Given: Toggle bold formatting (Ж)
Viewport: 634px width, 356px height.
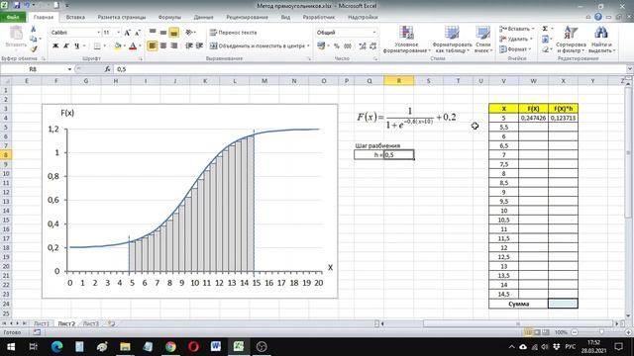Looking at the screenshot, I should pyautogui.click(x=55, y=46).
